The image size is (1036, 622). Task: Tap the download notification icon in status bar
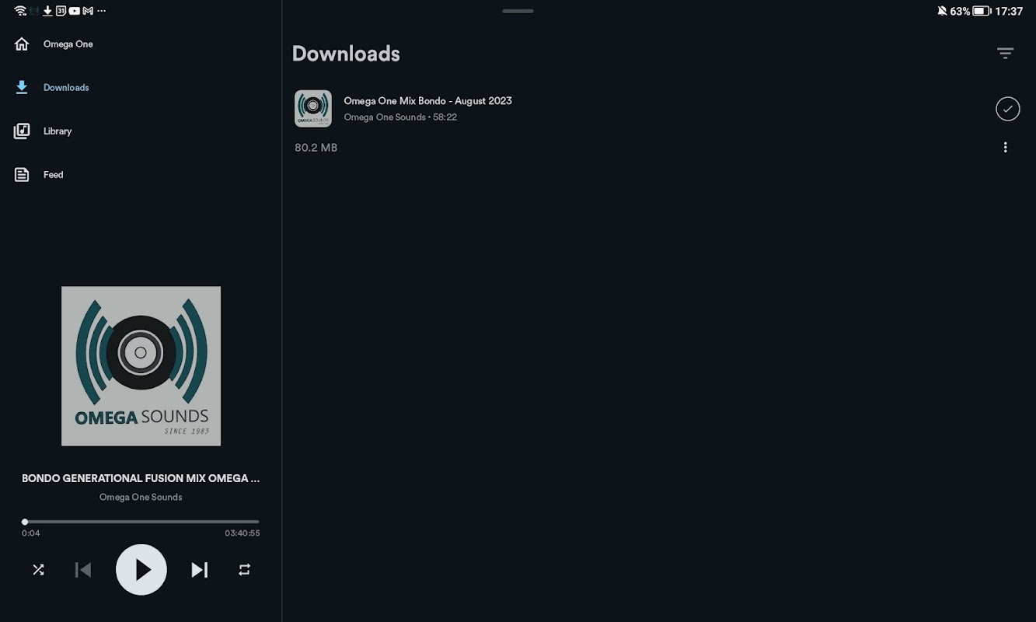(47, 11)
